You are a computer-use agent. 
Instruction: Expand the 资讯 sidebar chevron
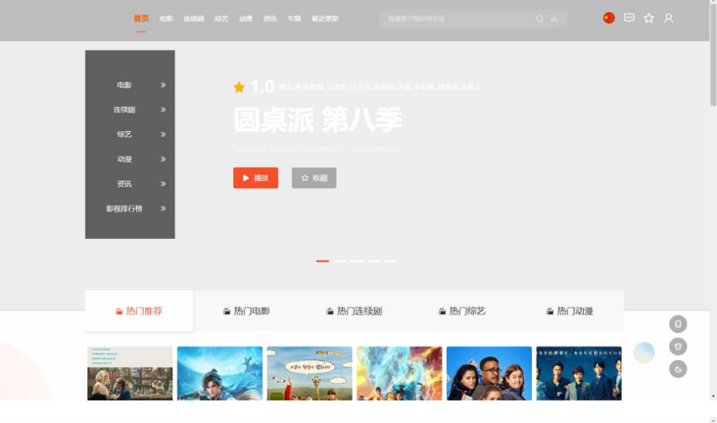163,184
